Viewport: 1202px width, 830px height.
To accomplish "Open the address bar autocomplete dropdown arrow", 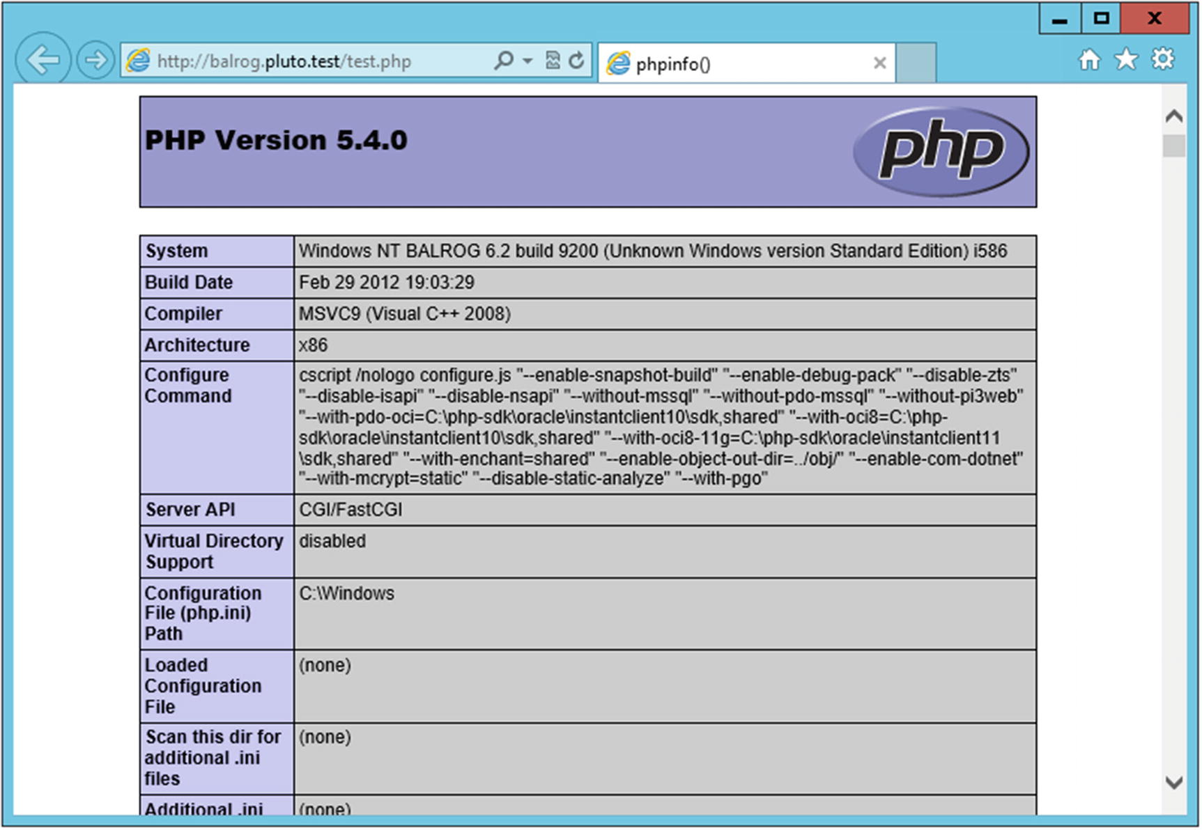I will point(527,61).
